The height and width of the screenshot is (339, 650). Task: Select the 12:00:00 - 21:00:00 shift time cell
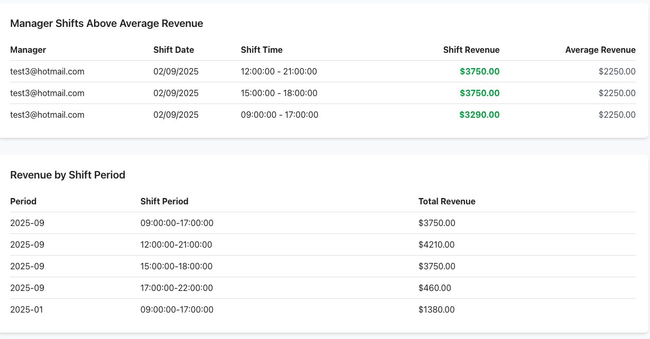[x=279, y=71]
